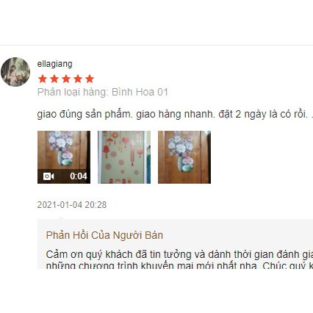Image resolution: width=313 pixels, height=313 pixels.
Task: Open the third flower vase photo
Action: point(184,157)
